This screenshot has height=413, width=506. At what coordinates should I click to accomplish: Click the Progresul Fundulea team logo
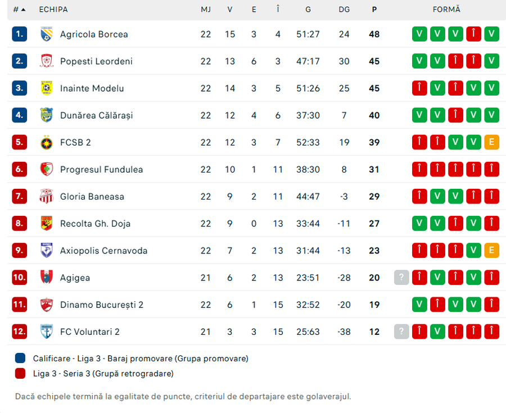46,169
